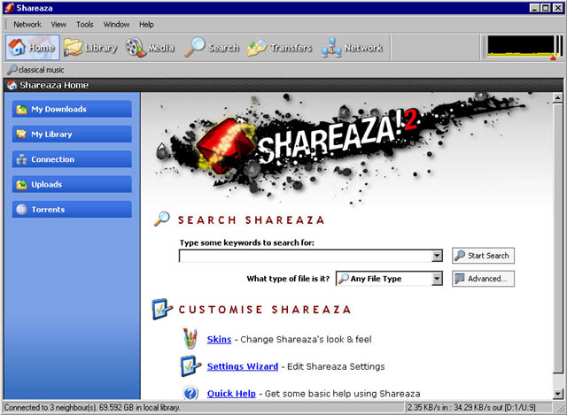Follow the Skins link

(x=219, y=340)
